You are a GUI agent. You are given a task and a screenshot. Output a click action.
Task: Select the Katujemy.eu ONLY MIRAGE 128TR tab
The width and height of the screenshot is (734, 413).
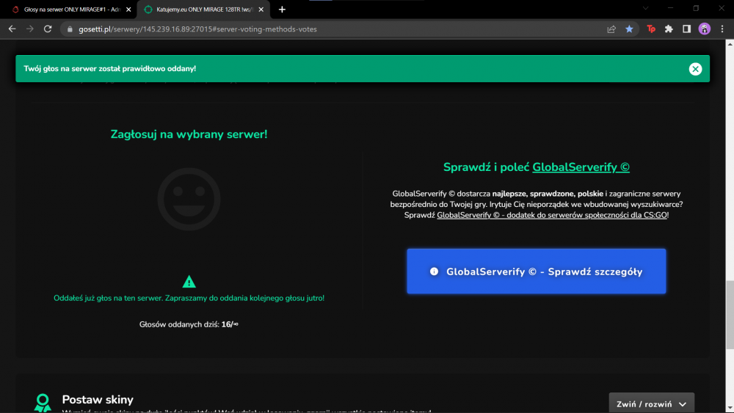coord(204,10)
